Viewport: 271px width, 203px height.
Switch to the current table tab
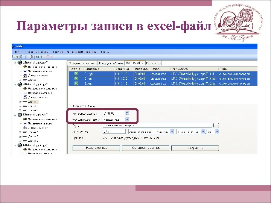pos(111,63)
